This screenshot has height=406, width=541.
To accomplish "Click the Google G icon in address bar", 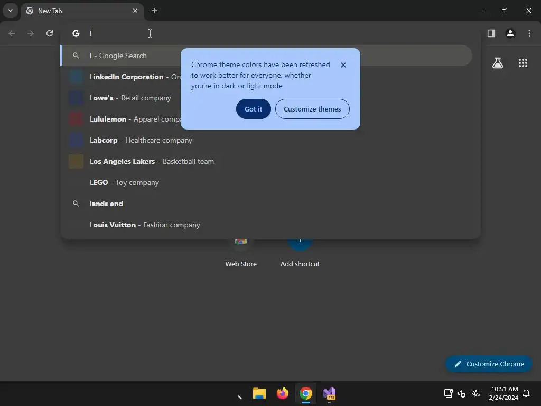I will click(x=76, y=33).
